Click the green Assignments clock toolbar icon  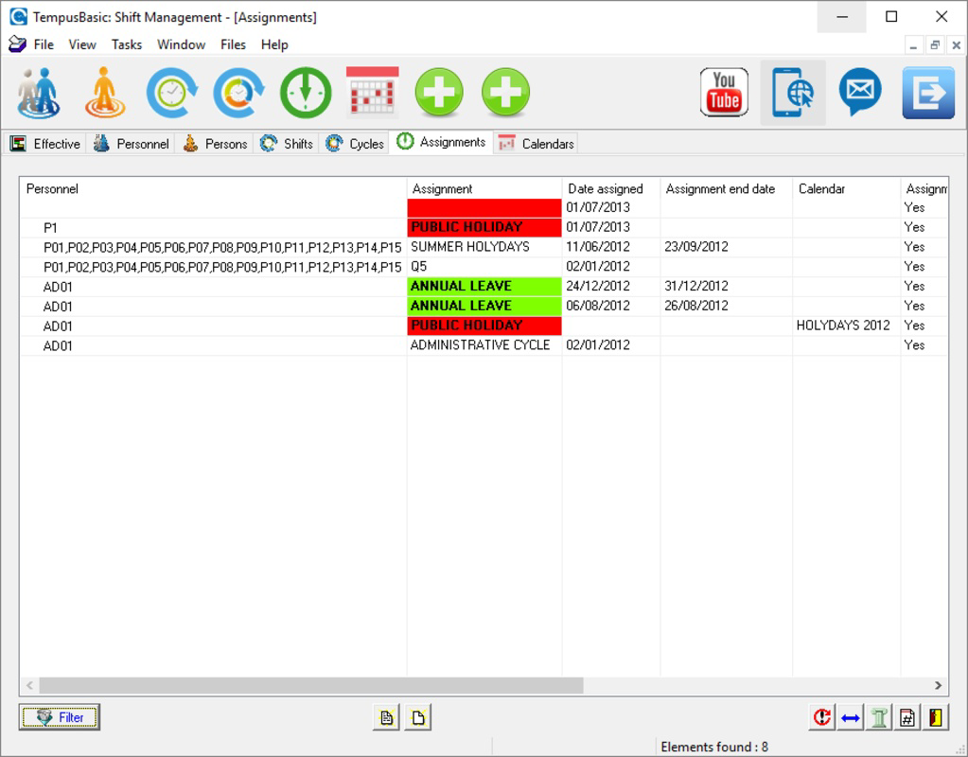point(306,93)
